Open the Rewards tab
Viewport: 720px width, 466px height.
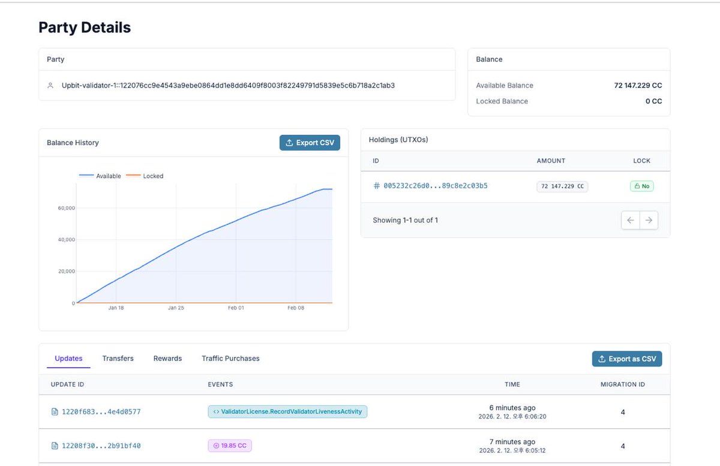pyautogui.click(x=167, y=358)
